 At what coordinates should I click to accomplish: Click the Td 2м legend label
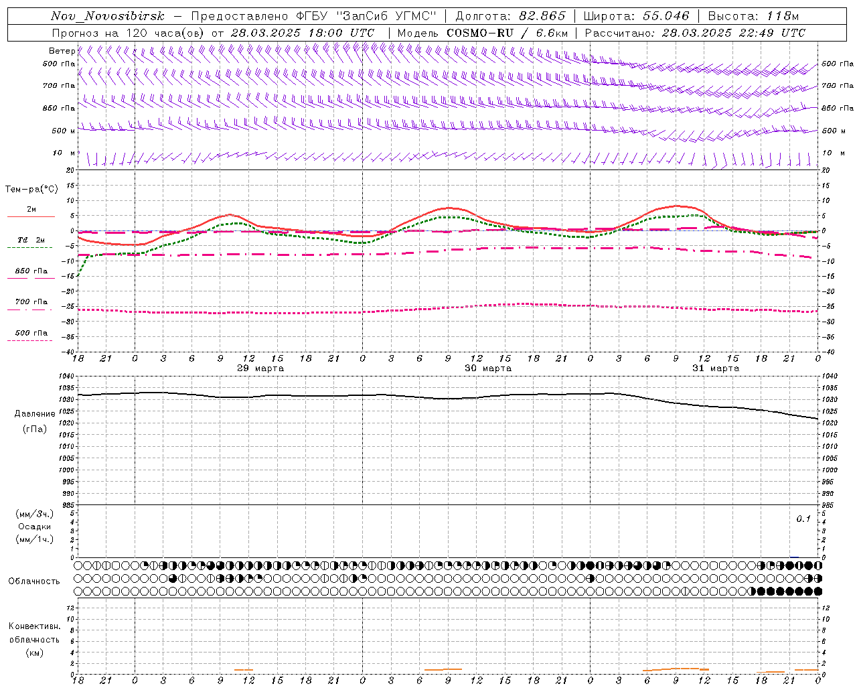click(31, 240)
